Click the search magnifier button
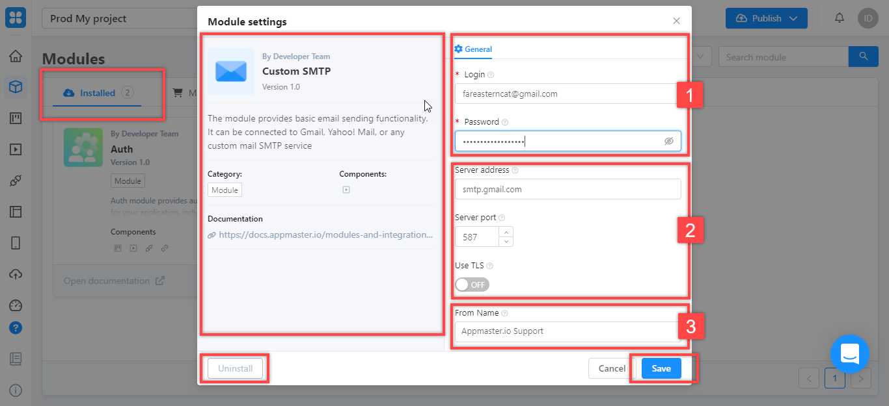Viewport: 889px width, 406px height. tap(864, 57)
